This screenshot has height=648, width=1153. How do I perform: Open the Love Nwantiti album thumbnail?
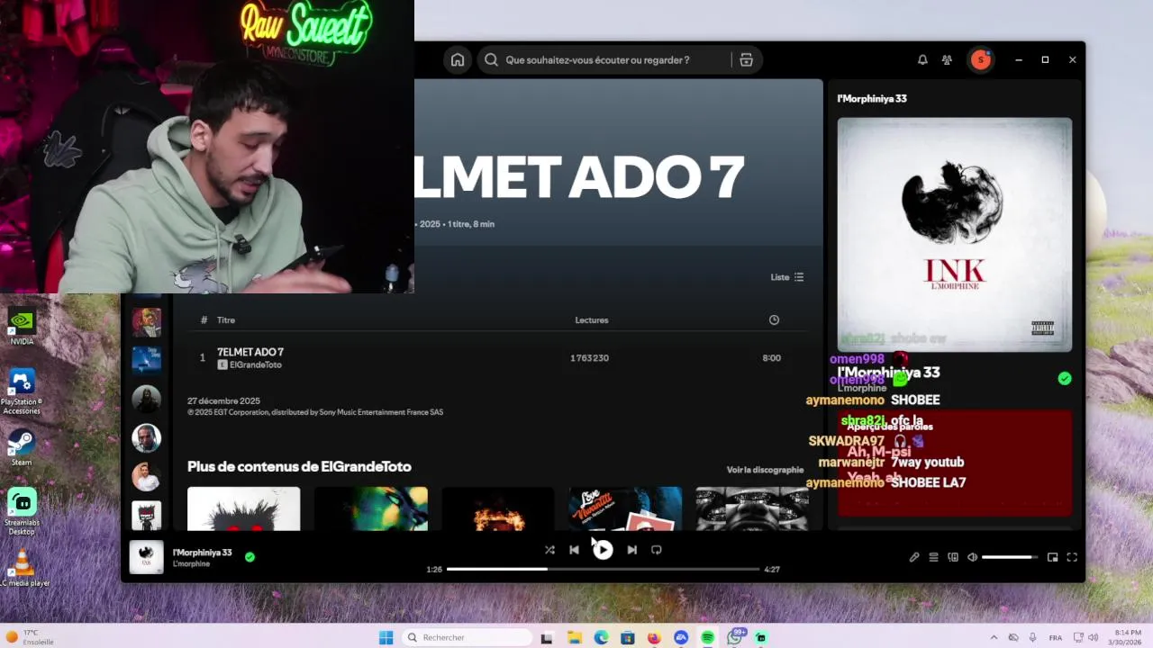pos(625,508)
